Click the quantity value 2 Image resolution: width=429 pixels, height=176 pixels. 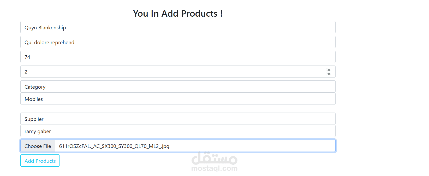(26, 72)
